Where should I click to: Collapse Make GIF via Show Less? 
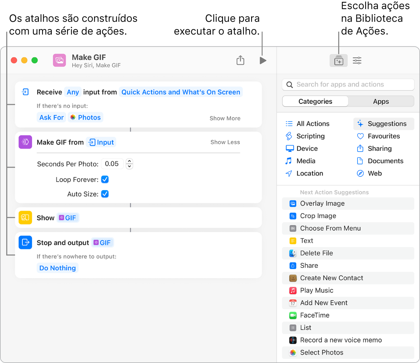(x=225, y=142)
